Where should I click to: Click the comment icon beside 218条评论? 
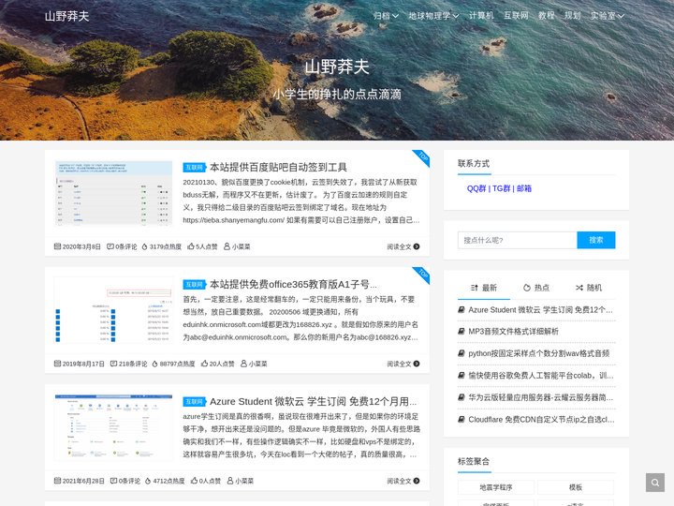(x=113, y=364)
